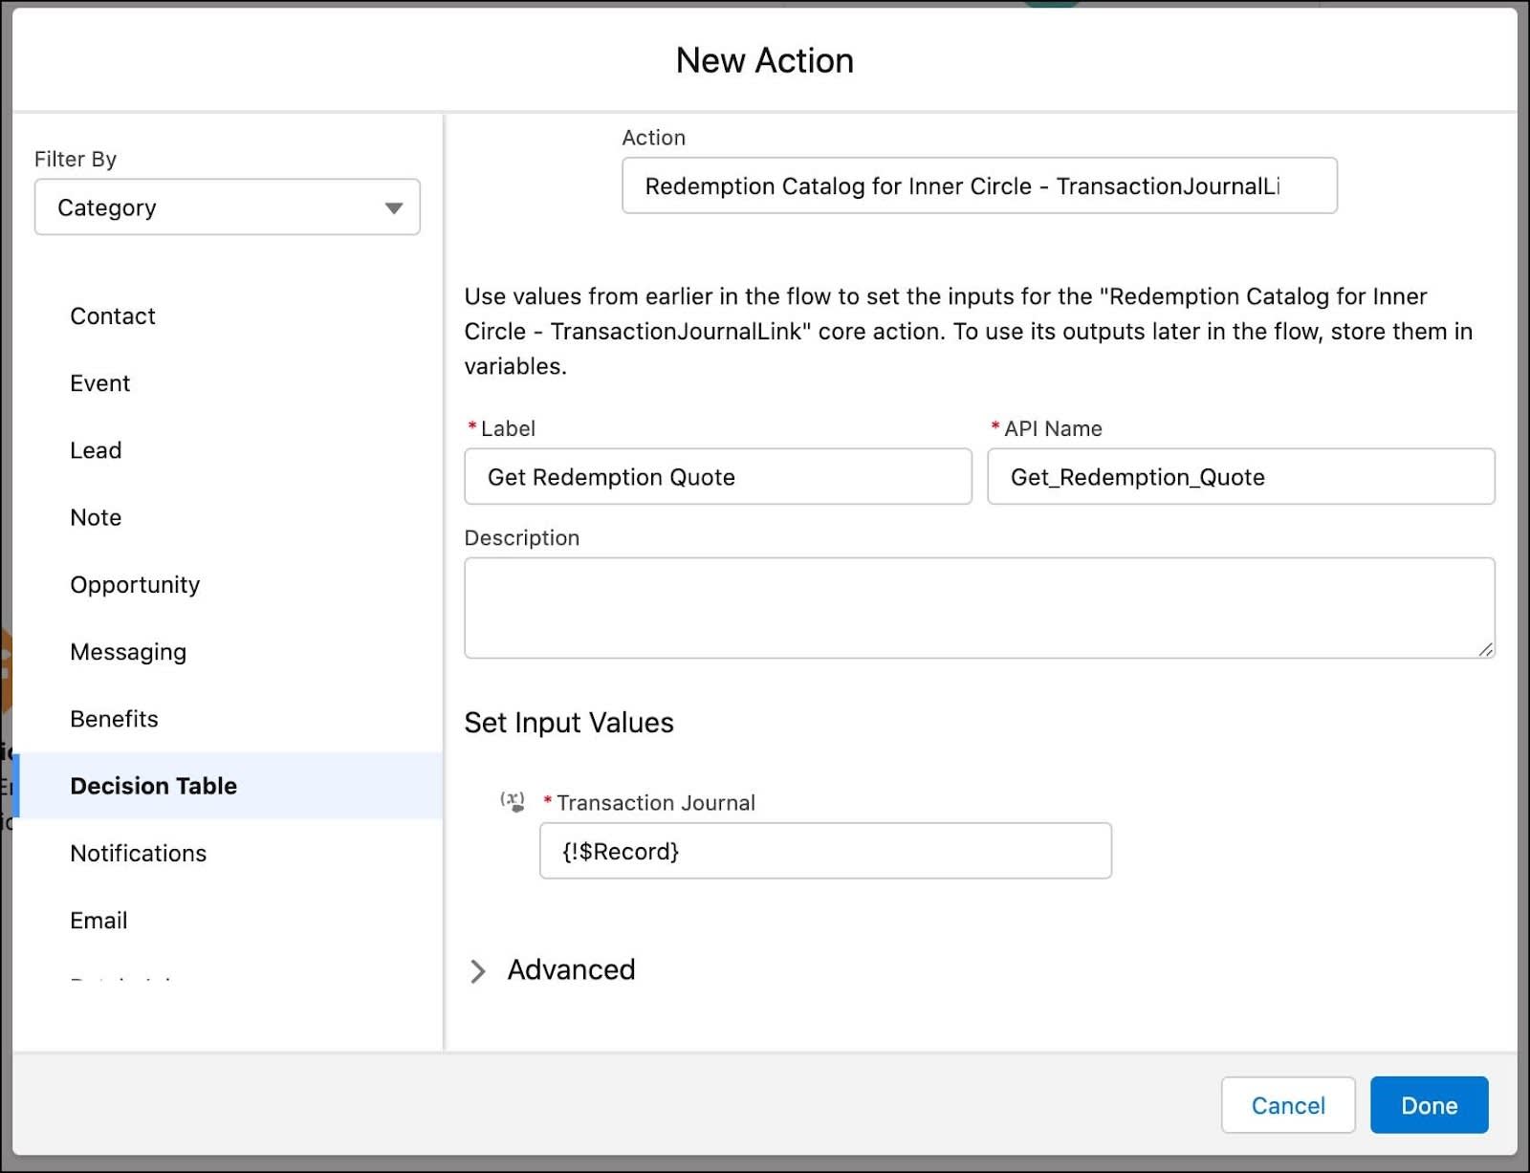The height and width of the screenshot is (1173, 1530).
Task: Select the Opportunity category
Action: tap(135, 584)
